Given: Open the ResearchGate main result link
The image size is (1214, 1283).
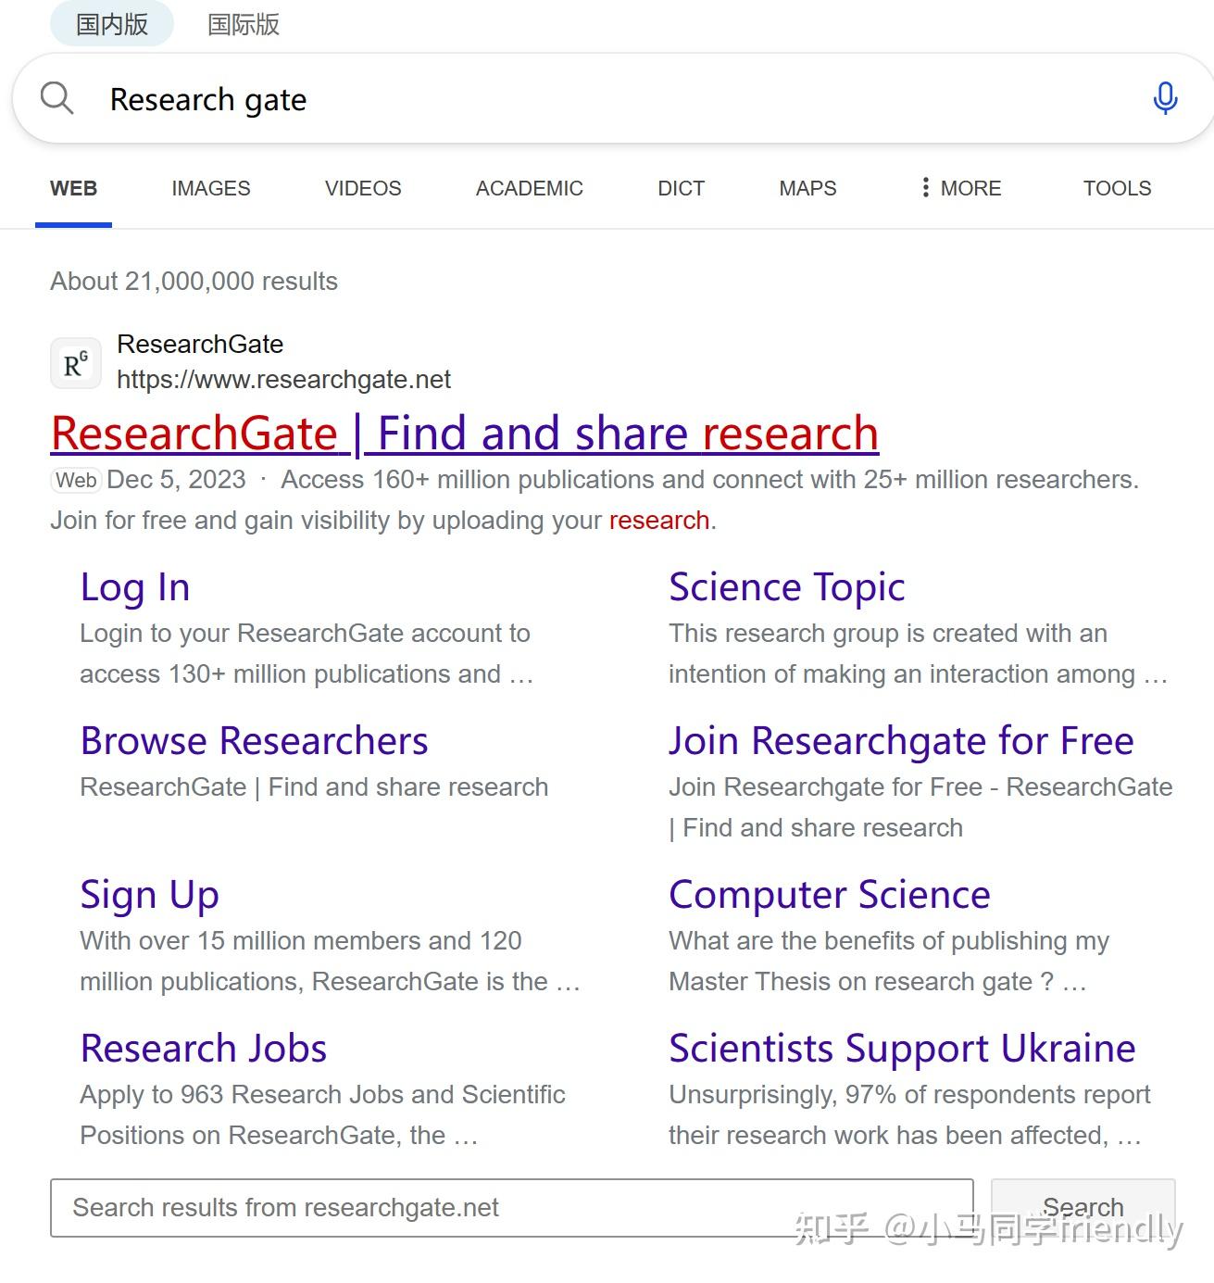Looking at the screenshot, I should (464, 432).
